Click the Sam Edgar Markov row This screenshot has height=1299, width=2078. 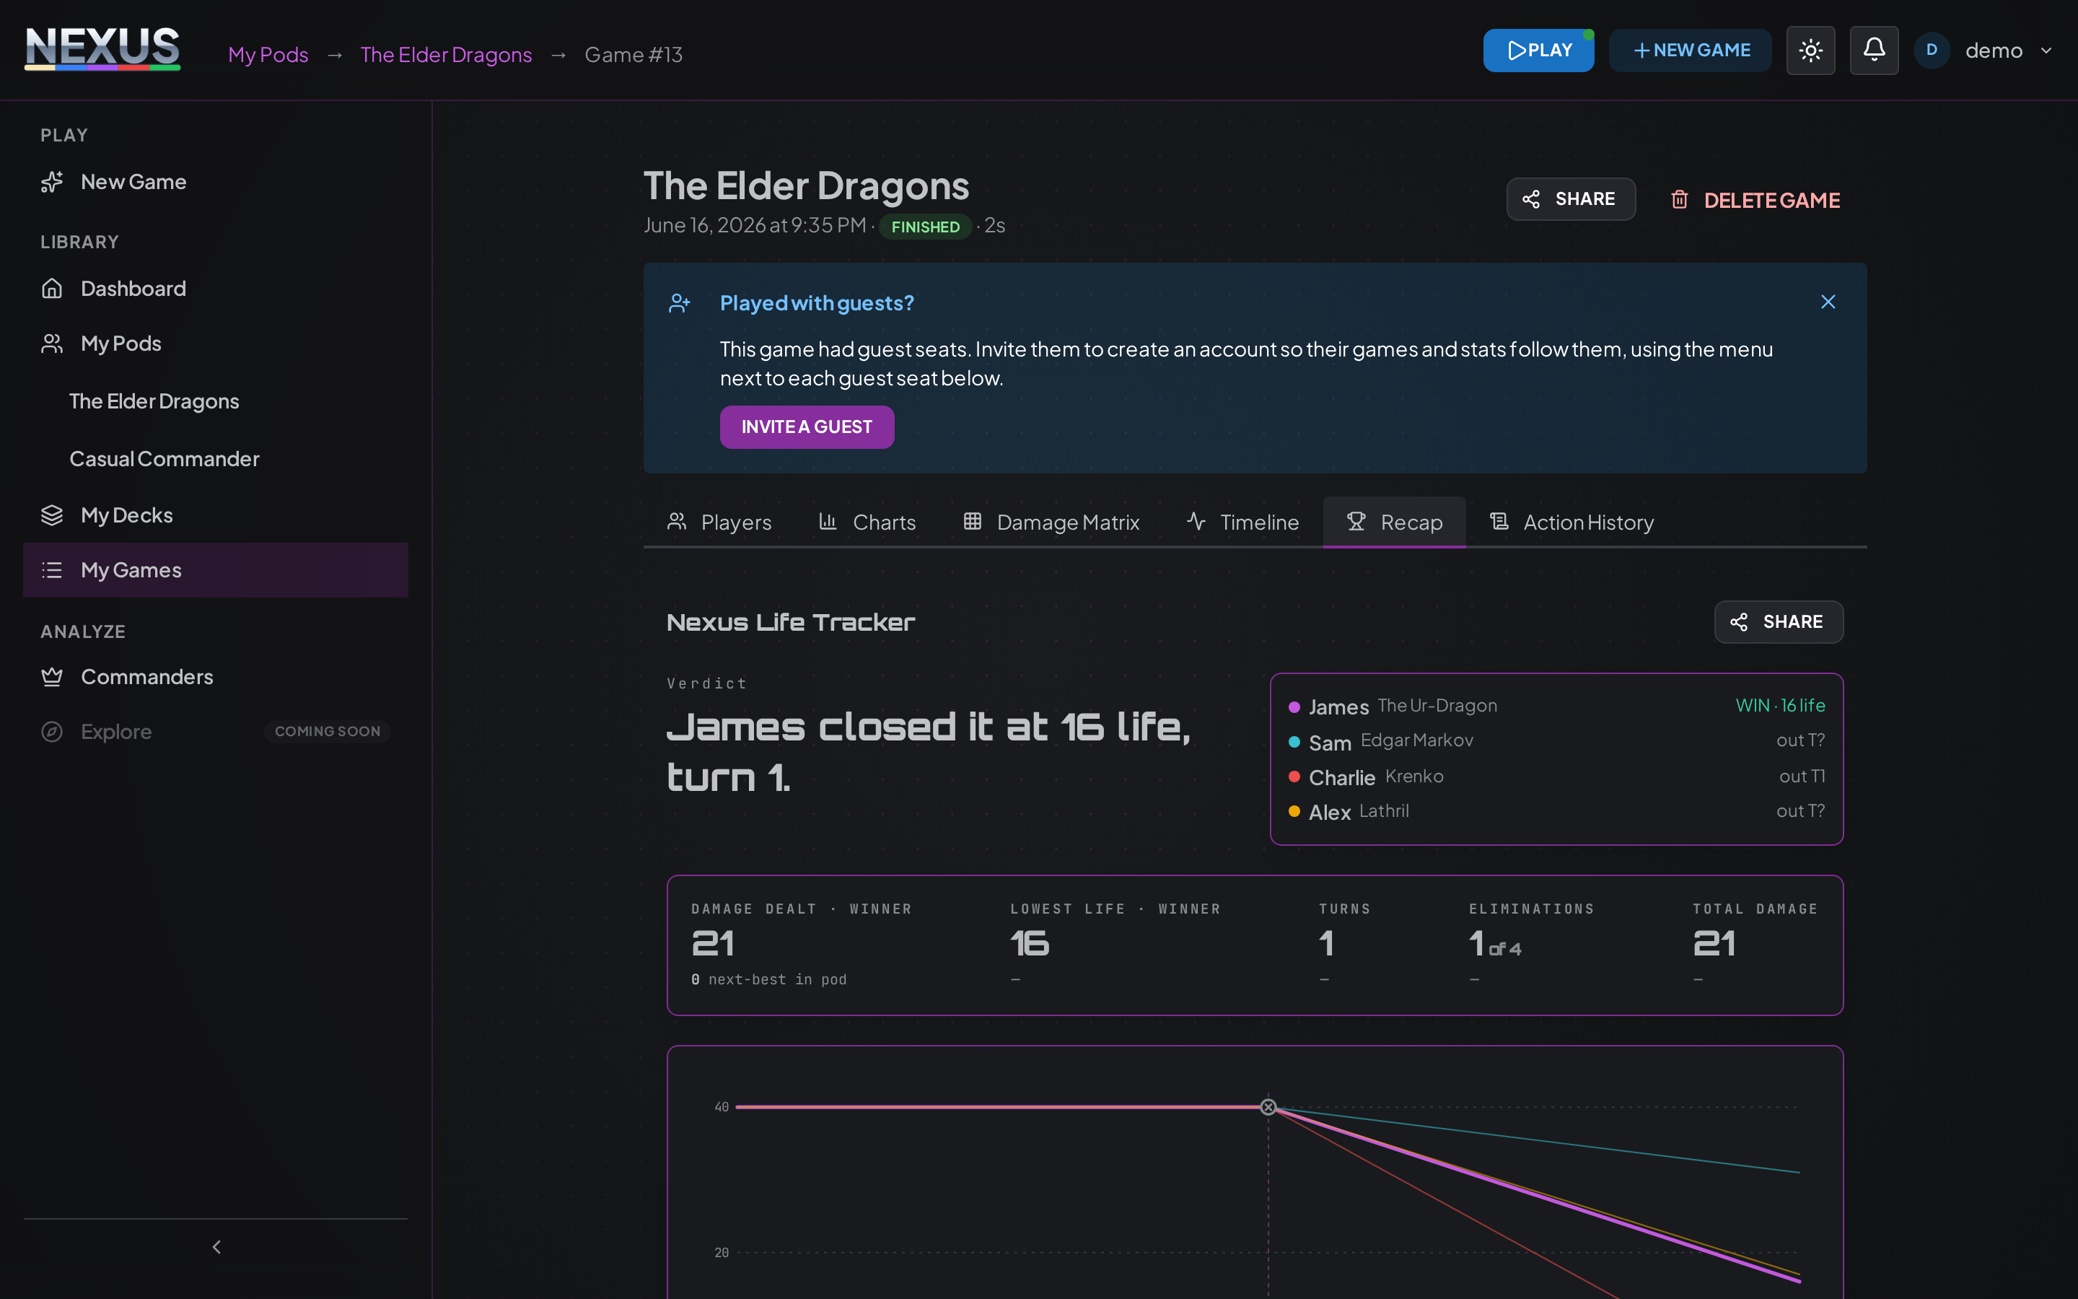[x=1556, y=741]
